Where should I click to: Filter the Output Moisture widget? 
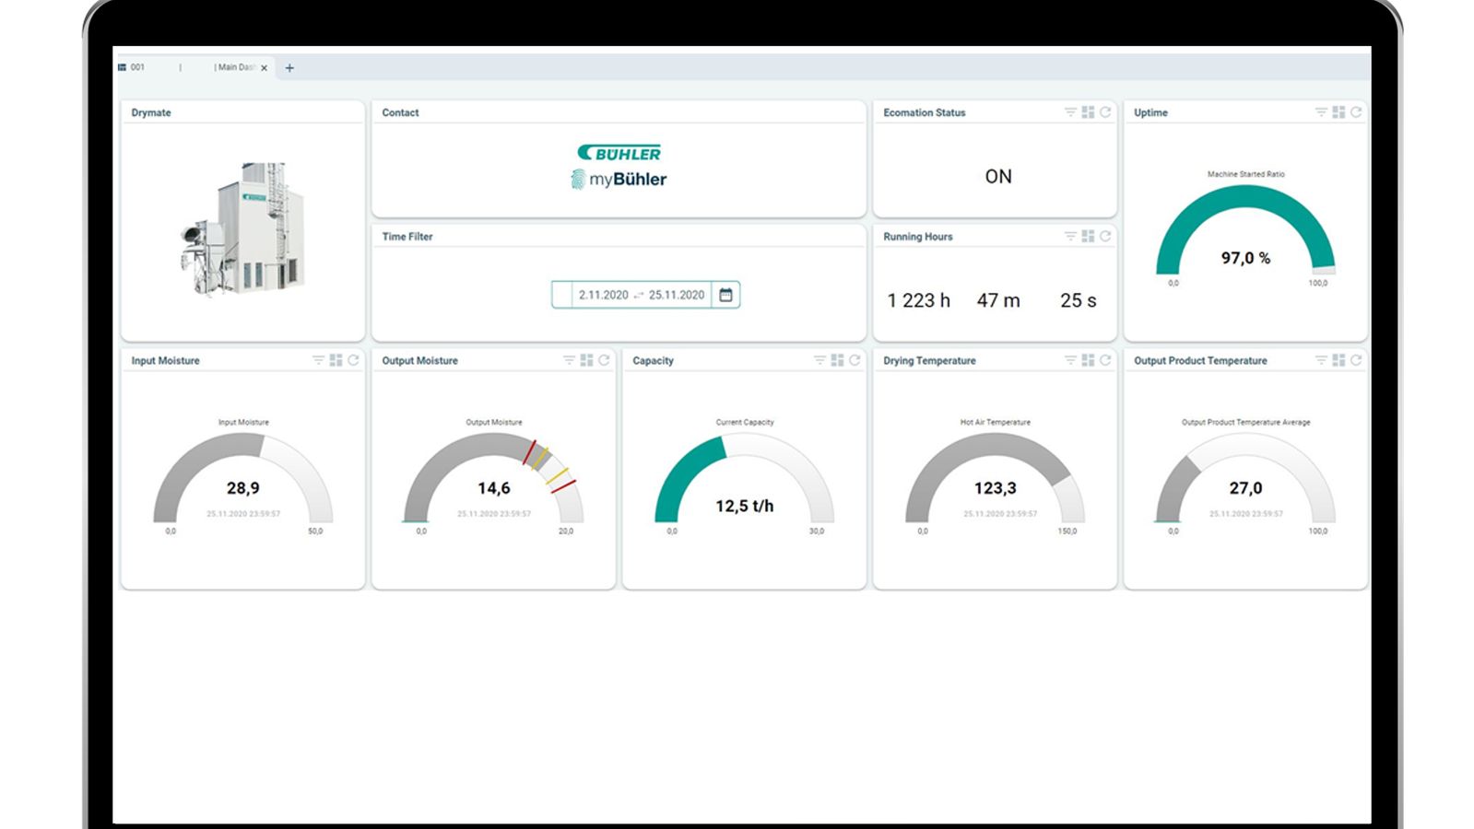(569, 360)
